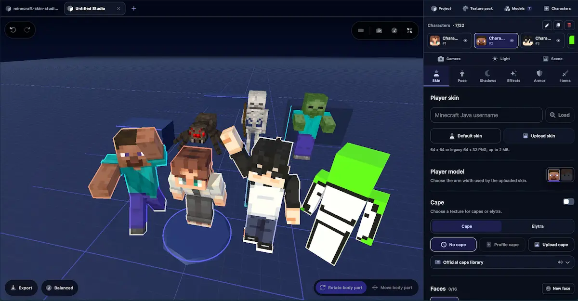Screen dimensions: 578x301
Task: Delete the character with the red trash icon
Action: [x=569, y=25]
